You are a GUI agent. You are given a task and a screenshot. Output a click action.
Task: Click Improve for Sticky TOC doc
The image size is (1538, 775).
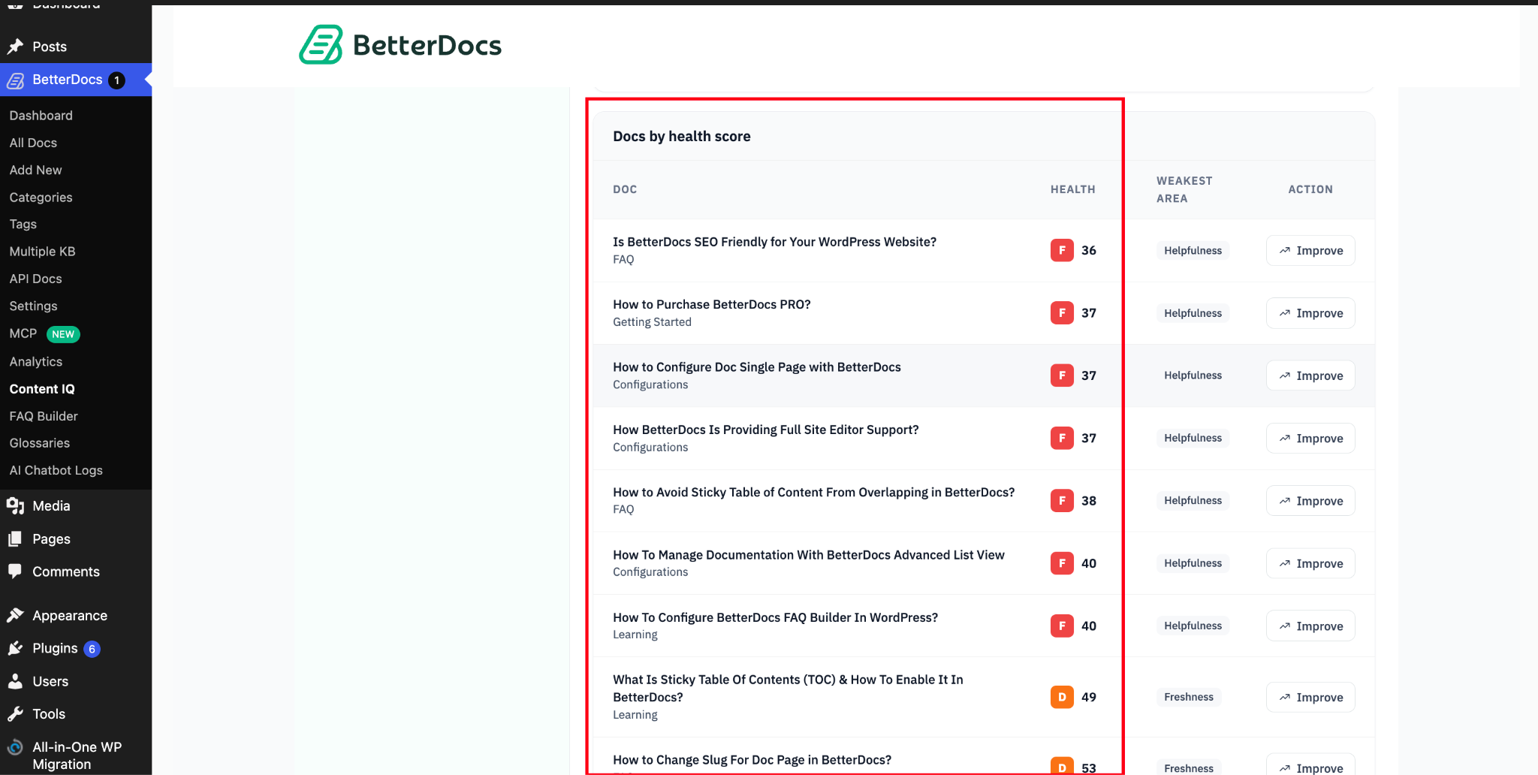1310,698
